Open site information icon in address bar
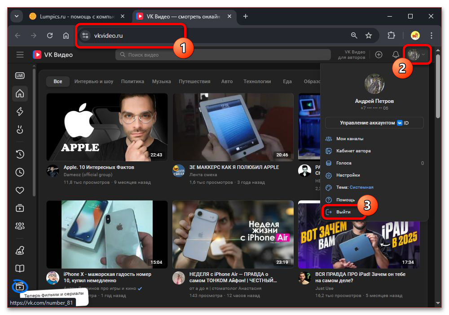Image resolution: width=449 pixels, height=315 pixels. tap(85, 35)
